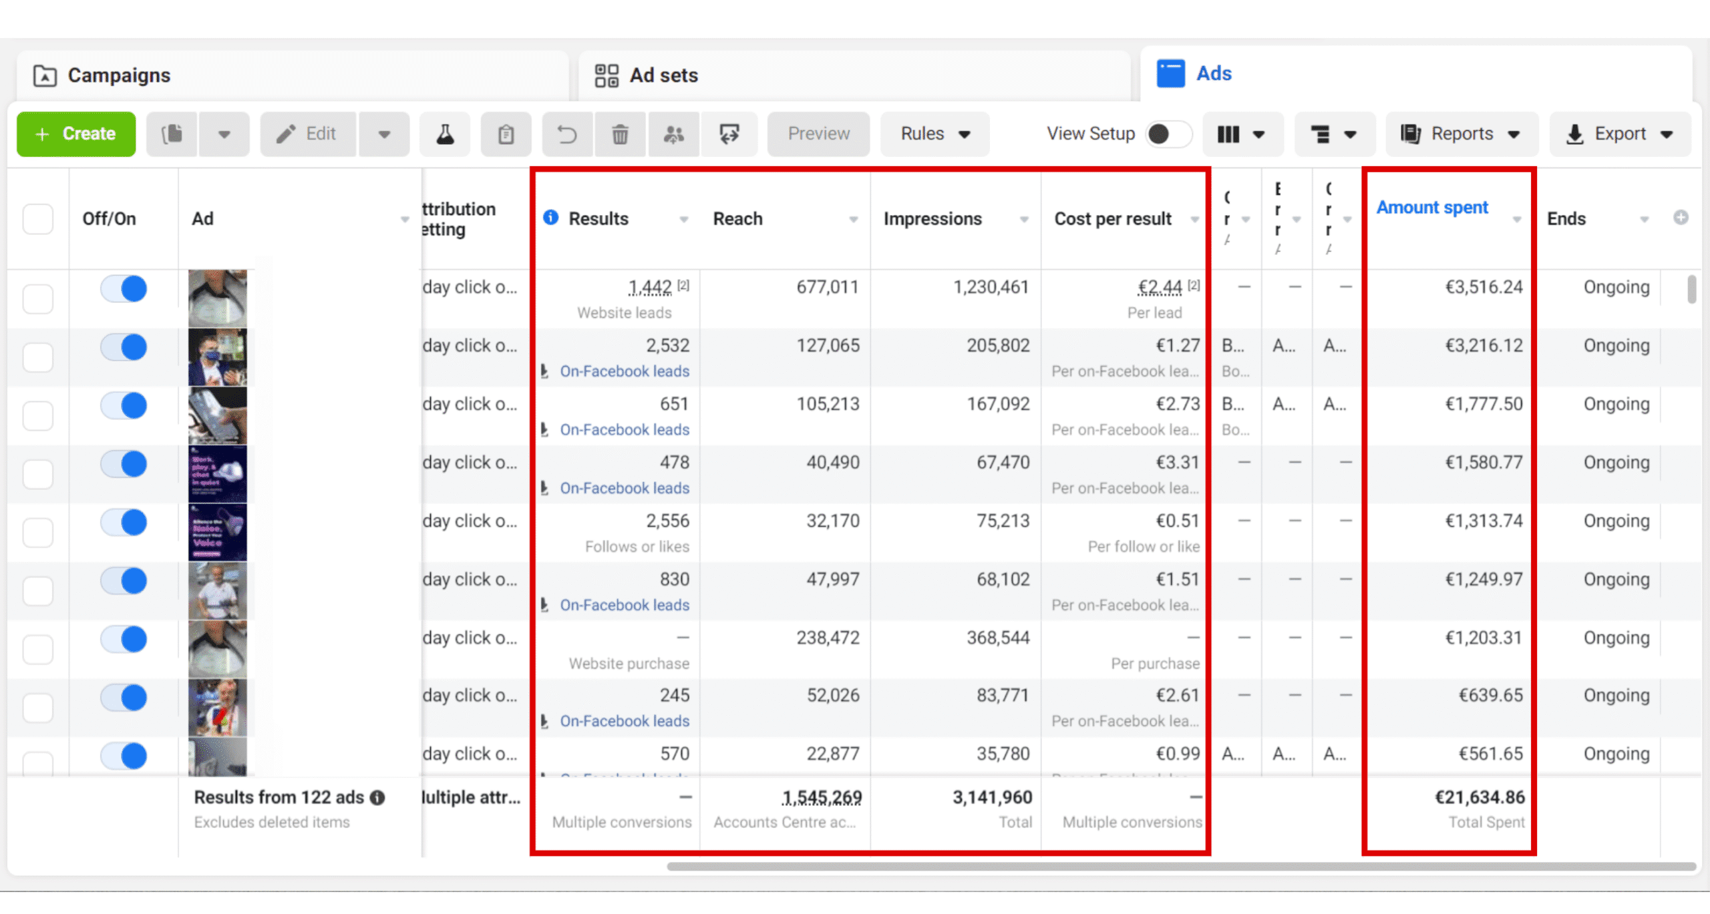The image size is (1710, 914).
Task: Click the clipboard paste icon
Action: [x=506, y=134]
